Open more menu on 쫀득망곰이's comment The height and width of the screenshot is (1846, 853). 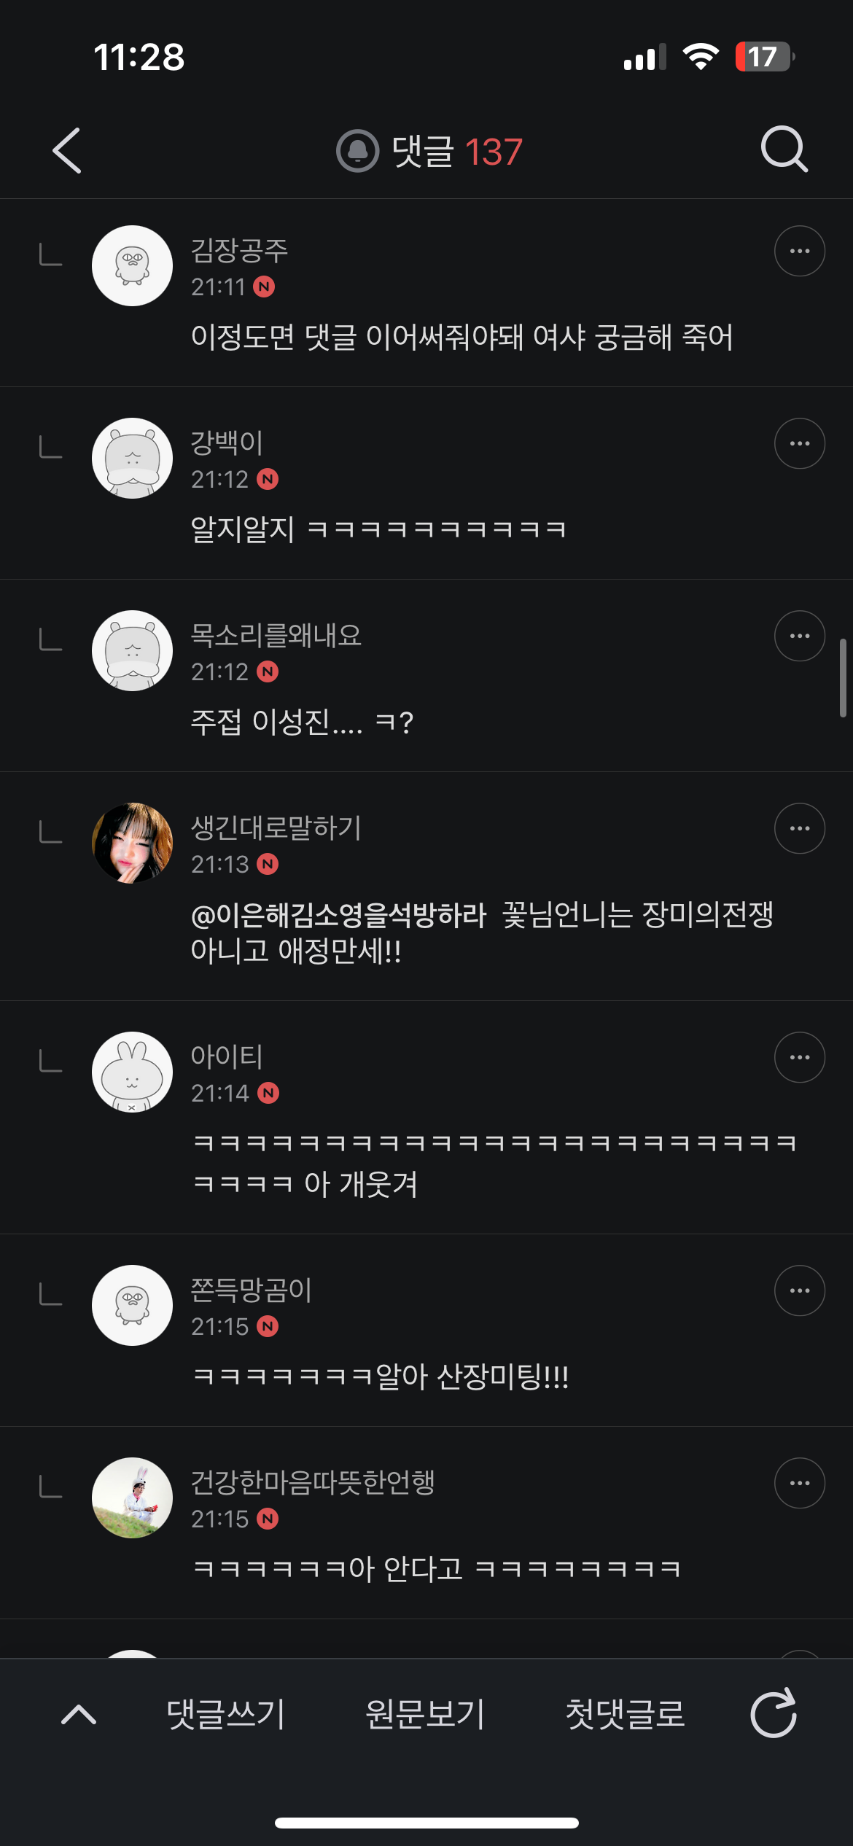pos(799,1290)
